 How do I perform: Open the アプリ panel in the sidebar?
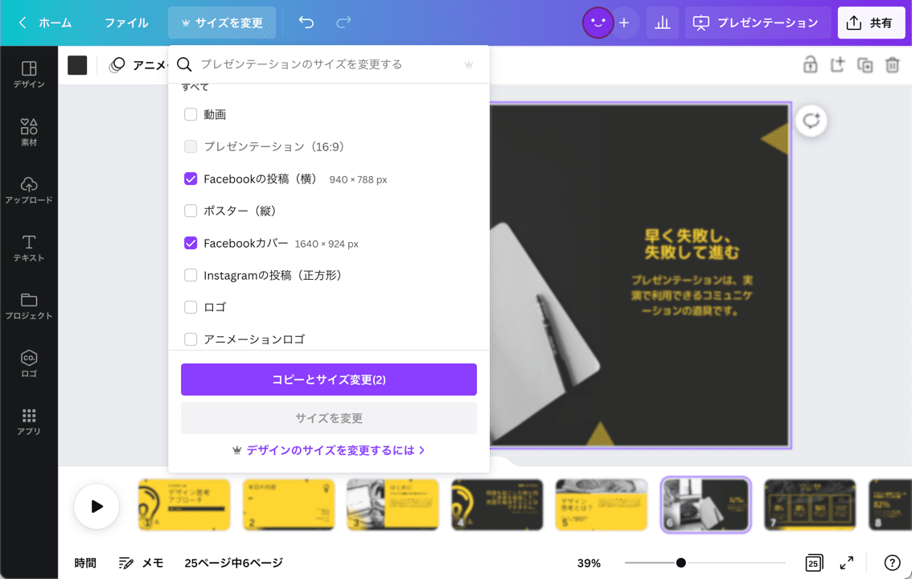[29, 418]
